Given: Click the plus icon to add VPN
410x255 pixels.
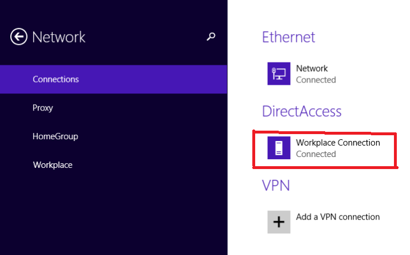Looking at the screenshot, I should 279,222.
